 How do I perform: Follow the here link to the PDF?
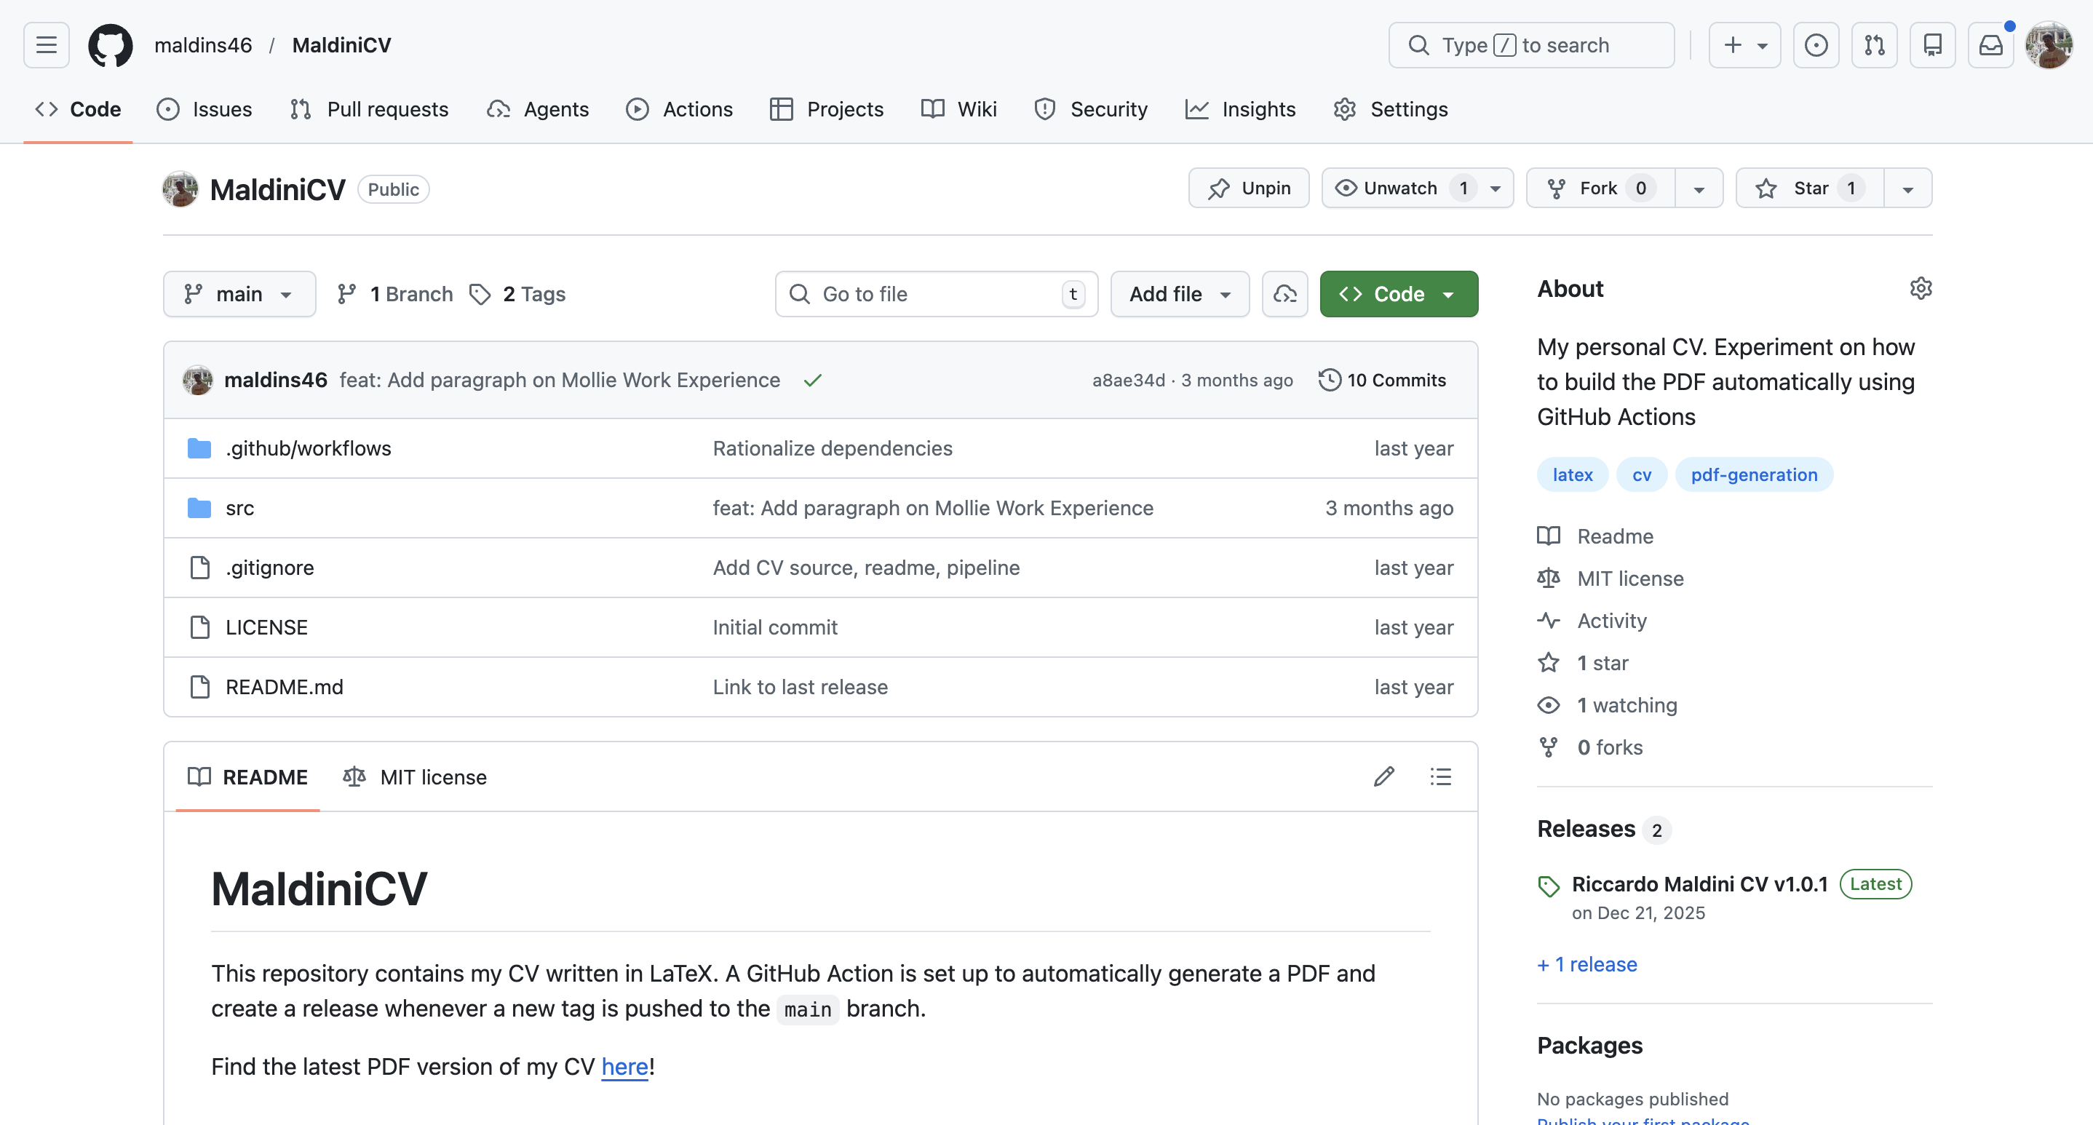(624, 1067)
